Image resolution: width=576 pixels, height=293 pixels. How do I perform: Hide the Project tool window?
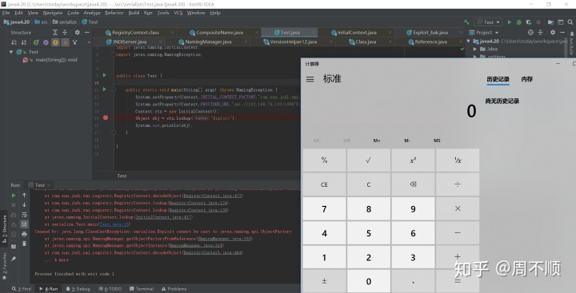(562, 32)
